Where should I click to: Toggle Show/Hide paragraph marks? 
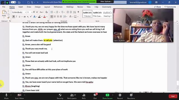click(78, 12)
